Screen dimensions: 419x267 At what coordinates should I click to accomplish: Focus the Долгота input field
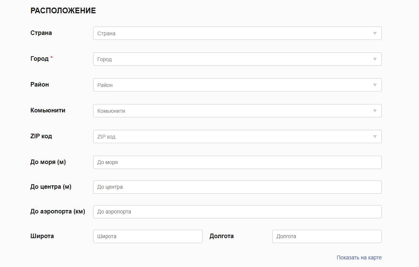coord(327,237)
